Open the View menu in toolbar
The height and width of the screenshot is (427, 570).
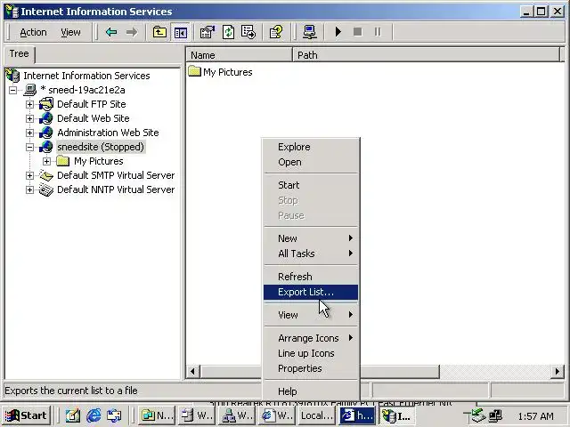click(x=70, y=32)
